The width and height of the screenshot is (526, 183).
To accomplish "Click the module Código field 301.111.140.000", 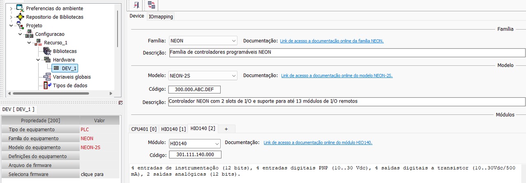I will pos(195,155).
